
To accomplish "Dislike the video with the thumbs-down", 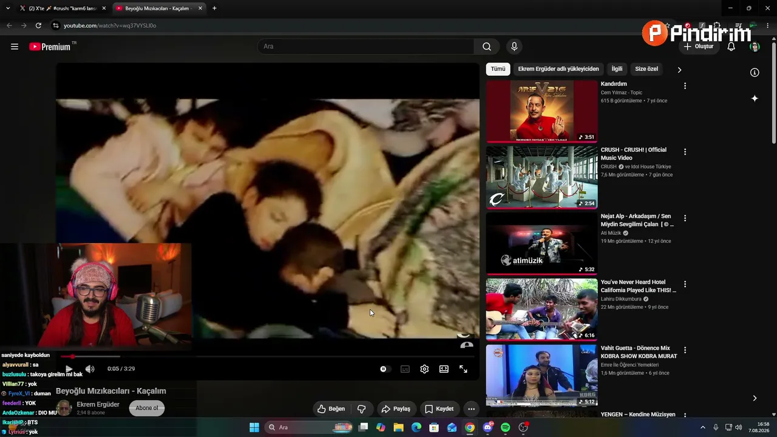I will 361,409.
